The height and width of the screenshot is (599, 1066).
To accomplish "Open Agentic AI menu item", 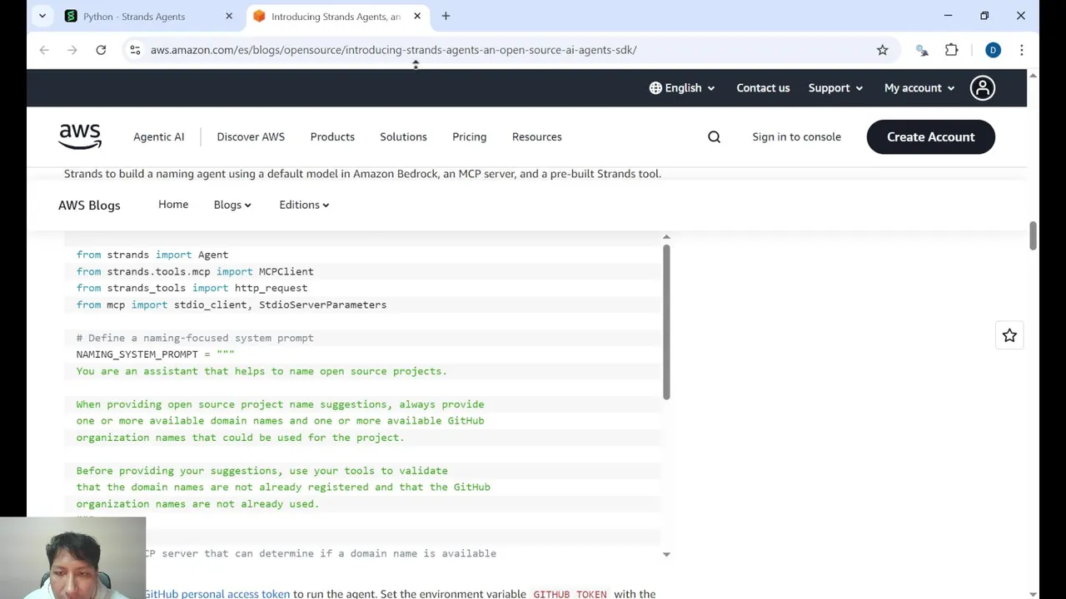I will tap(158, 137).
